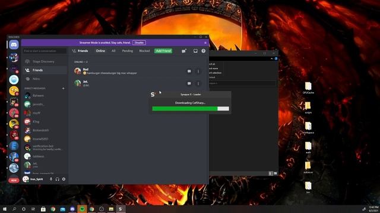Open User Settings with the gear icon

pyautogui.click(x=64, y=179)
